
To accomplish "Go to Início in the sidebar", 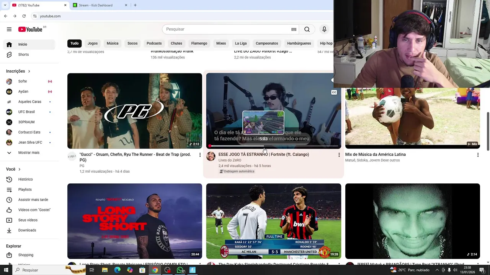I will [29, 44].
